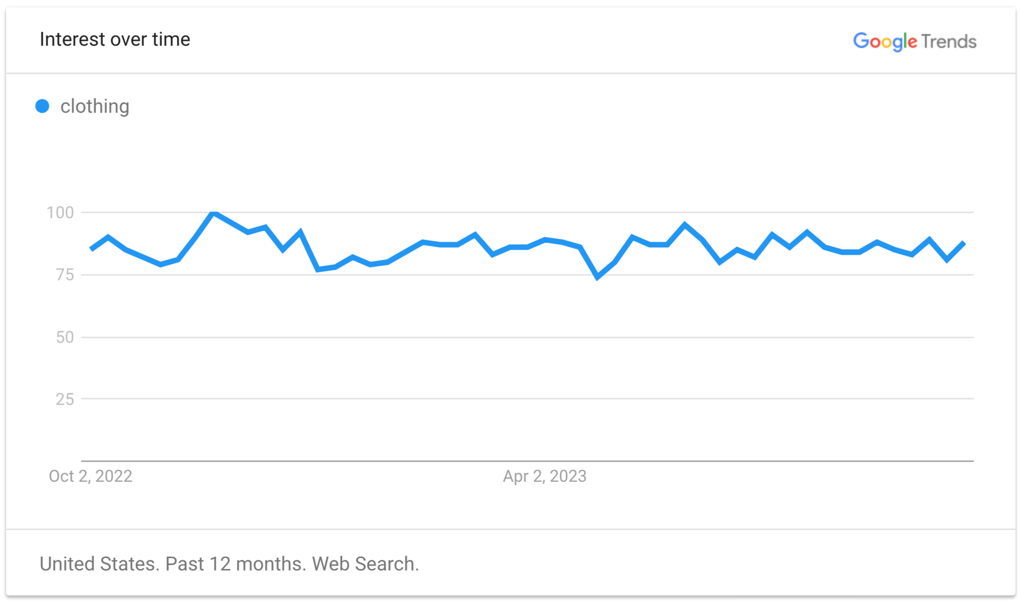Click the dark x-axis baseline

tap(527, 461)
